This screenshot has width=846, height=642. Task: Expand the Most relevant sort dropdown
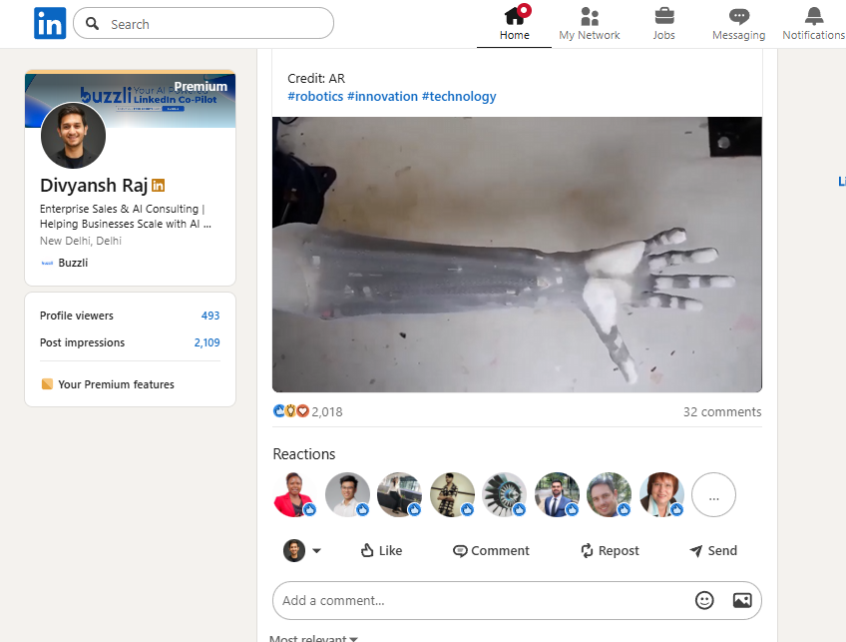coord(313,637)
